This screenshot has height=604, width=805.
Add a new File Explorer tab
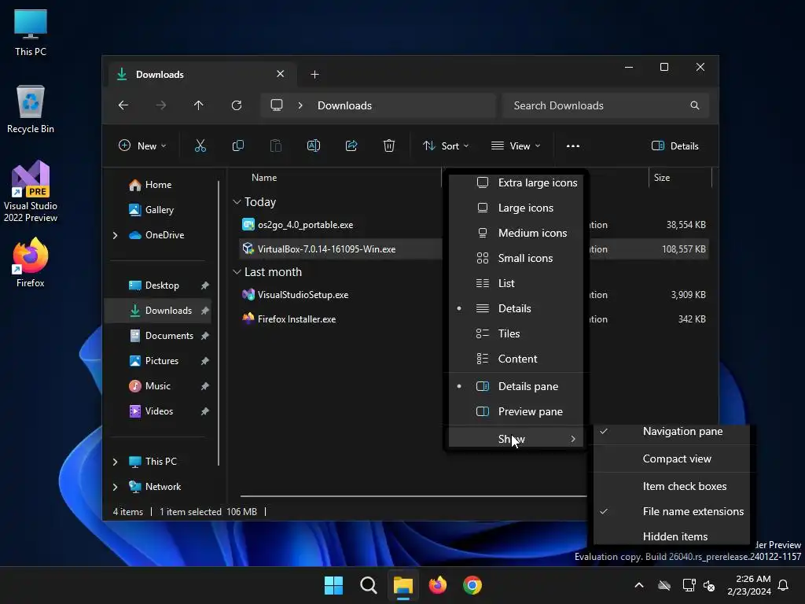pos(314,75)
